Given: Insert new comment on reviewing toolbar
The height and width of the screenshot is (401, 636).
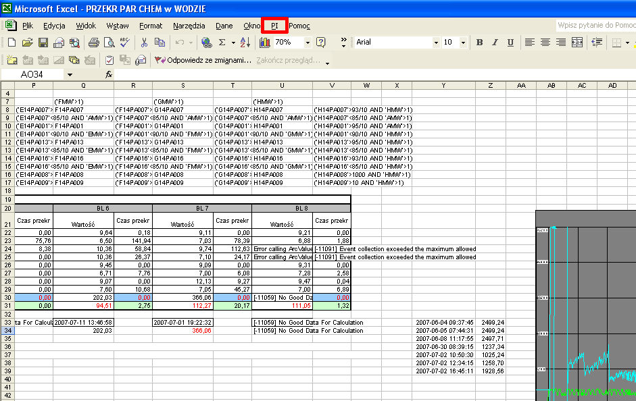Looking at the screenshot, I should pos(11,60).
